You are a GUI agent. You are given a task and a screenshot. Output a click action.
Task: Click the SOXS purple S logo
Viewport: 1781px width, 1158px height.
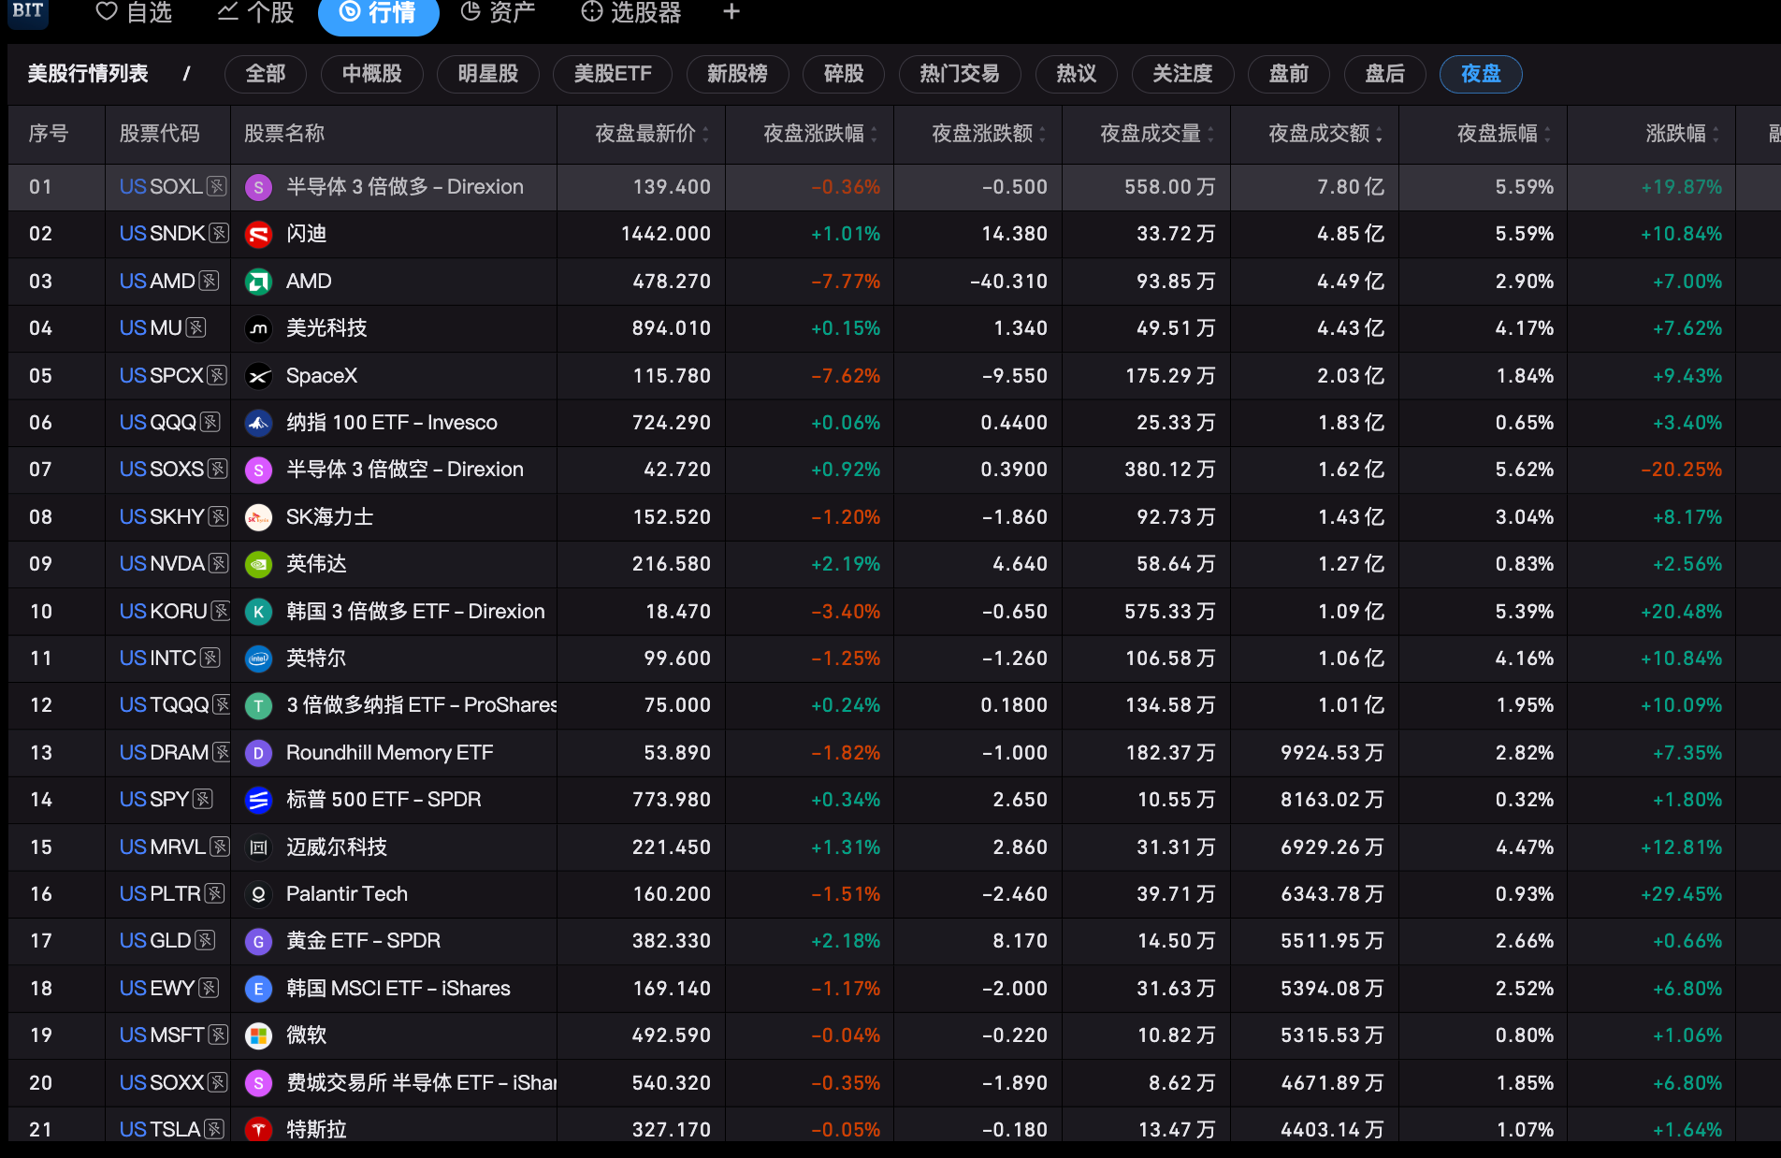[x=258, y=470]
